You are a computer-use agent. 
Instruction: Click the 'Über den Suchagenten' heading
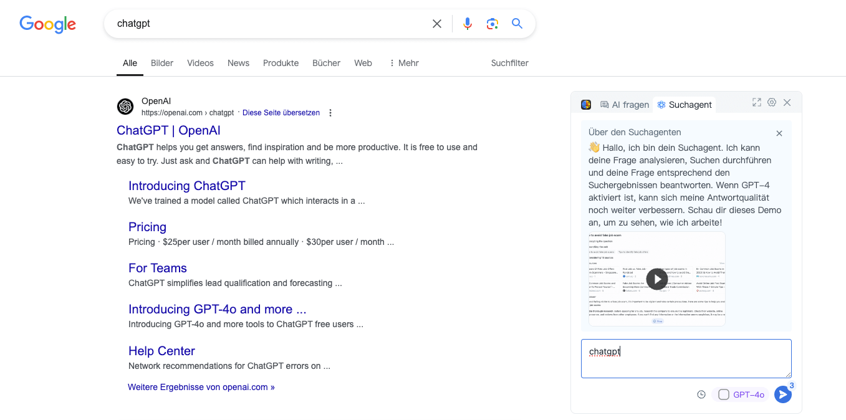(x=635, y=132)
